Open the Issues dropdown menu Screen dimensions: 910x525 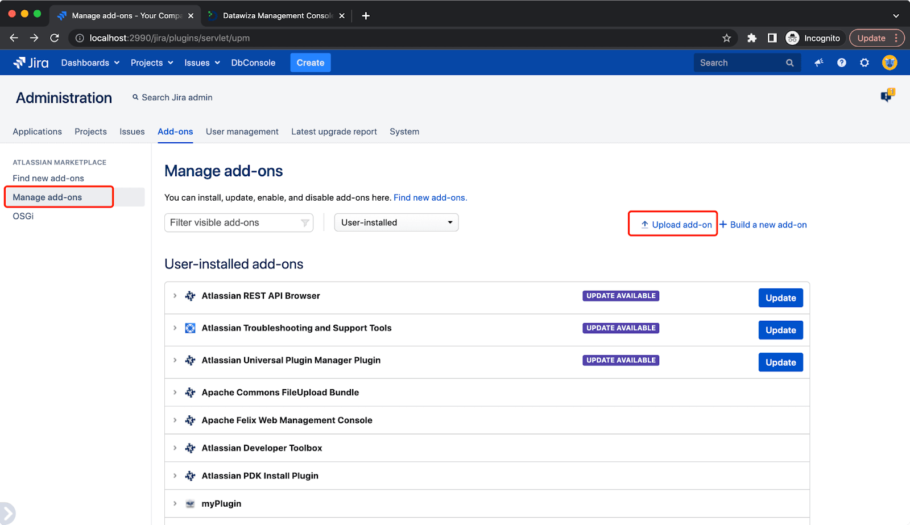(202, 63)
